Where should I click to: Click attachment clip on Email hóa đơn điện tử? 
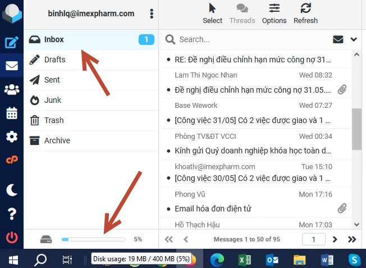[342, 208]
